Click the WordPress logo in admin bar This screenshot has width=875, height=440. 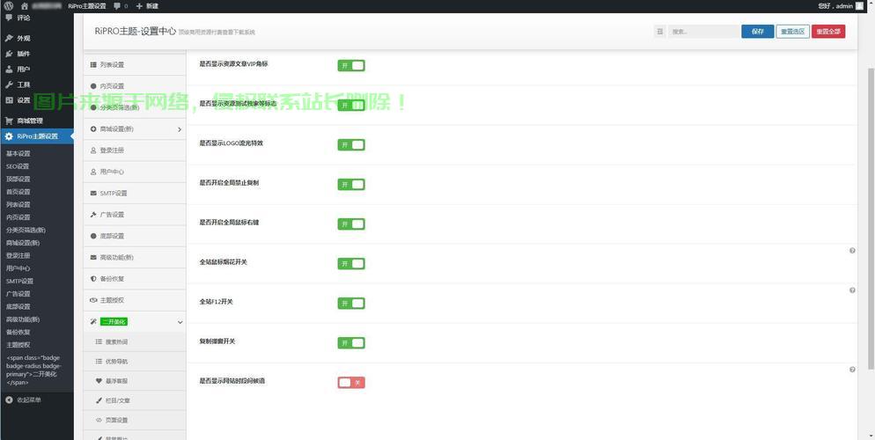9,5
